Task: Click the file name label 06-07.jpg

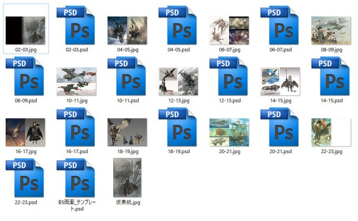Action: click(230, 49)
